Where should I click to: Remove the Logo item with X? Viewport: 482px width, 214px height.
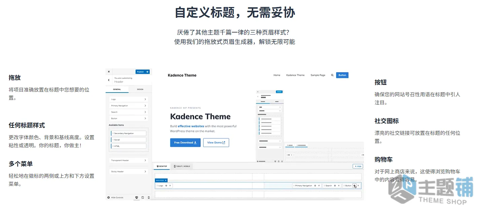click(x=170, y=185)
